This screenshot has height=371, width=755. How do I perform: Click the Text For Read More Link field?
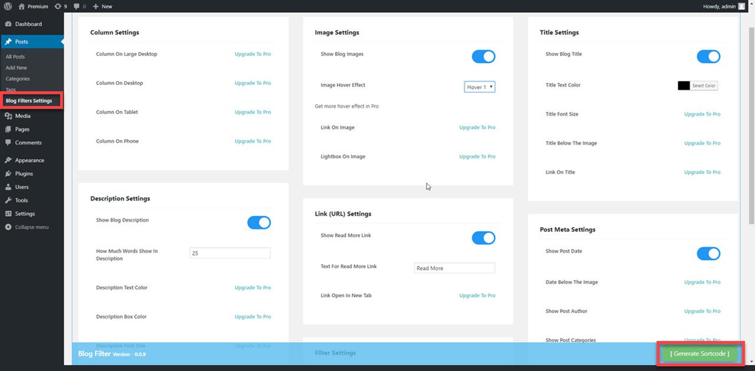coord(454,268)
